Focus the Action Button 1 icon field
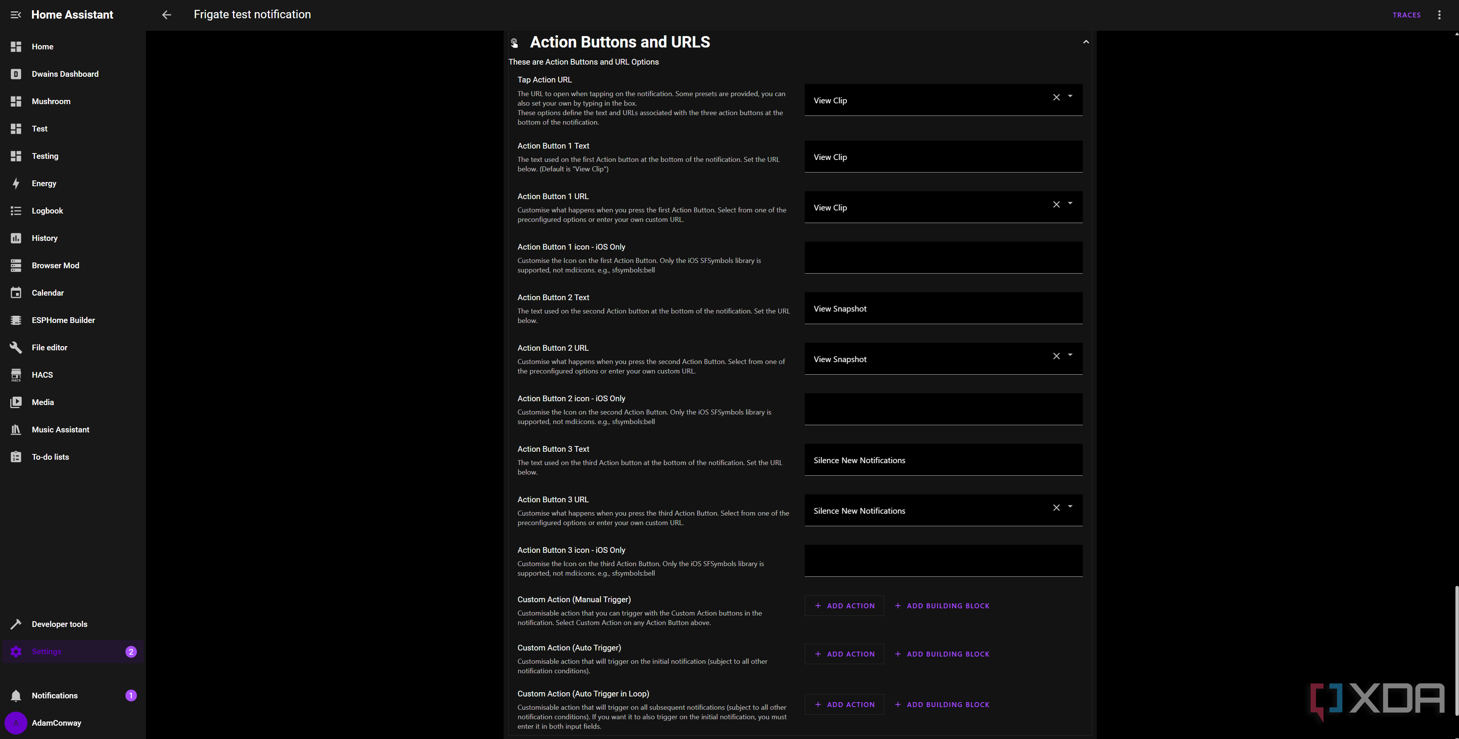The width and height of the screenshot is (1459, 739). 944,258
